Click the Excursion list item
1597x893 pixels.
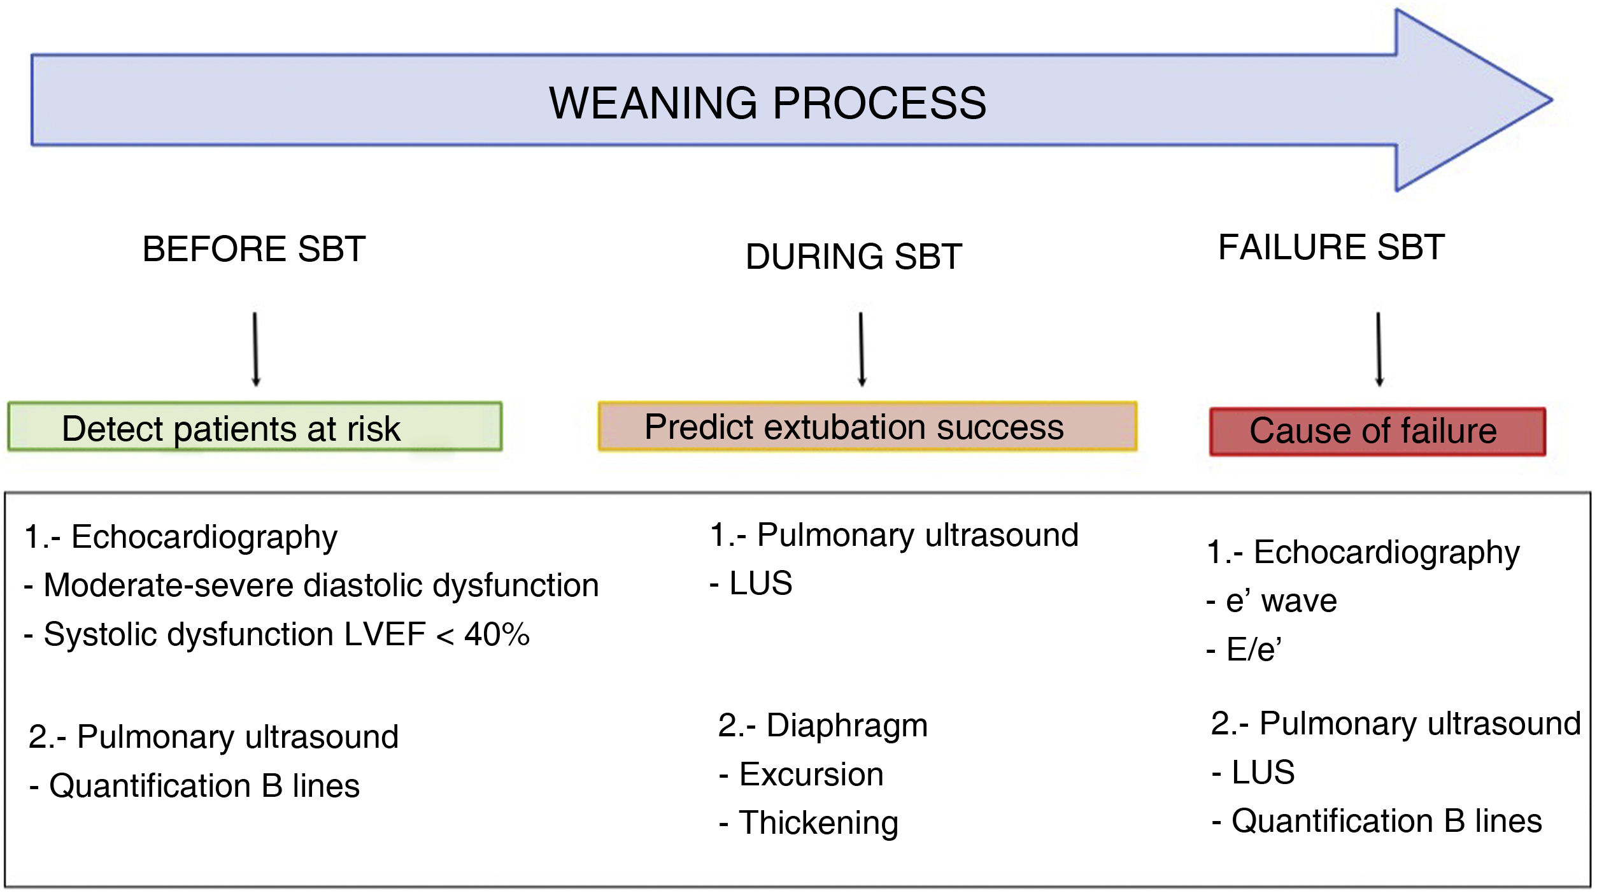click(x=802, y=774)
